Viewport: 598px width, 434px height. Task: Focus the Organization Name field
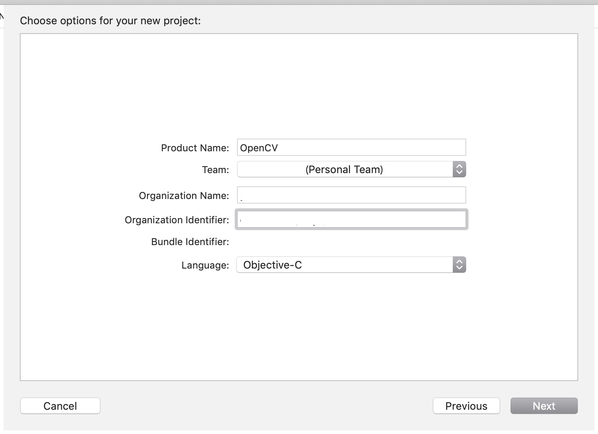351,195
